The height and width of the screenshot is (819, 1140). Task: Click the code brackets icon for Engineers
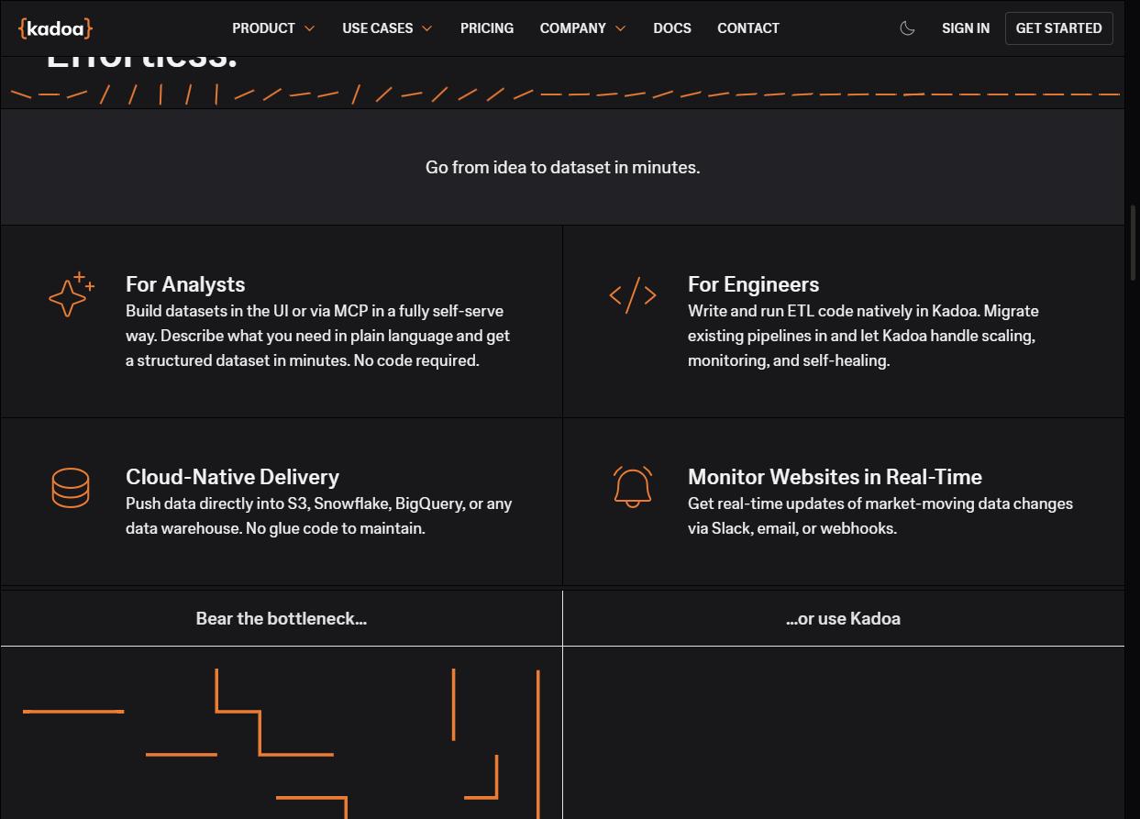[x=633, y=295]
